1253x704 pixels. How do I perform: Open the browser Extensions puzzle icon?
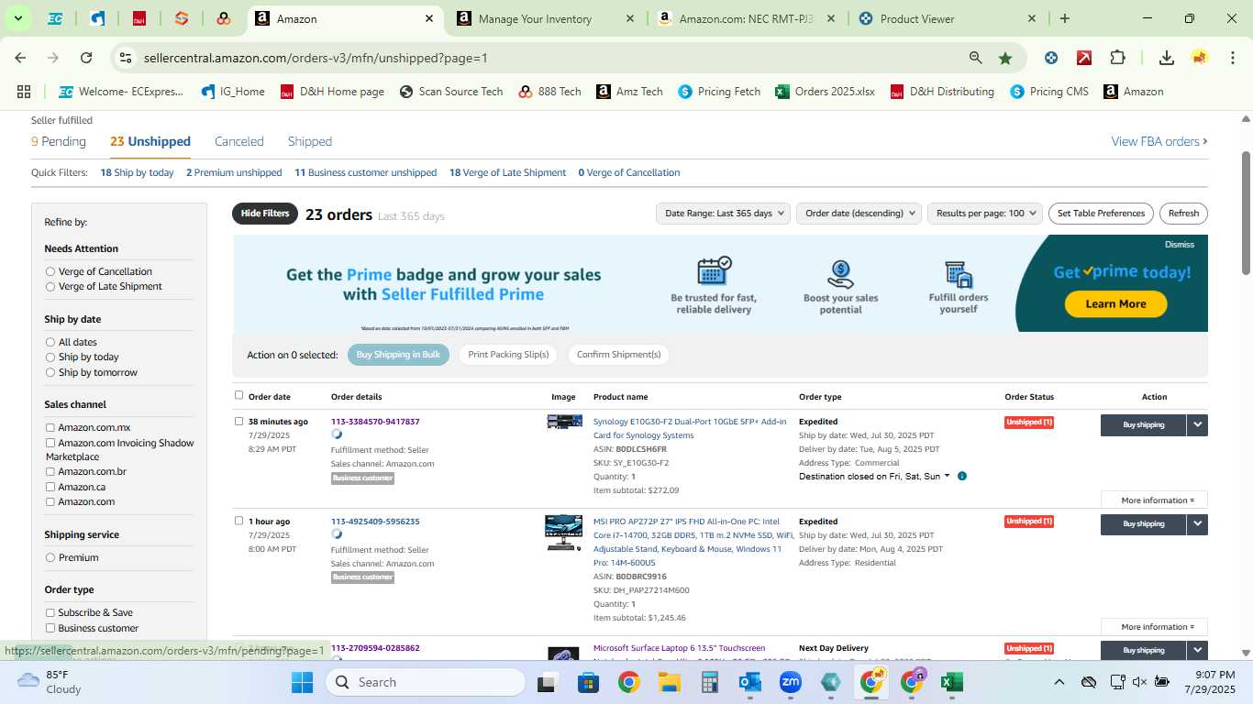1117,58
